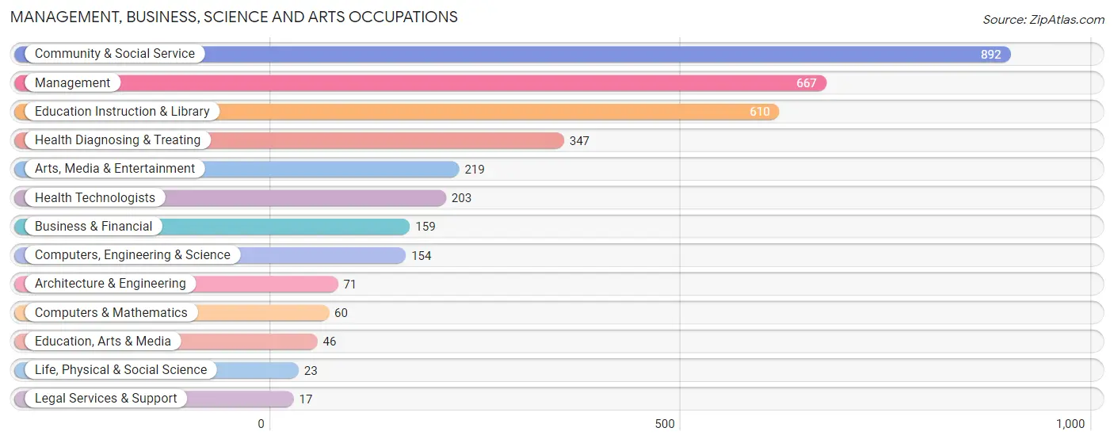
Task: Select the Computers, Engineering & Science label
Action: [x=132, y=255]
